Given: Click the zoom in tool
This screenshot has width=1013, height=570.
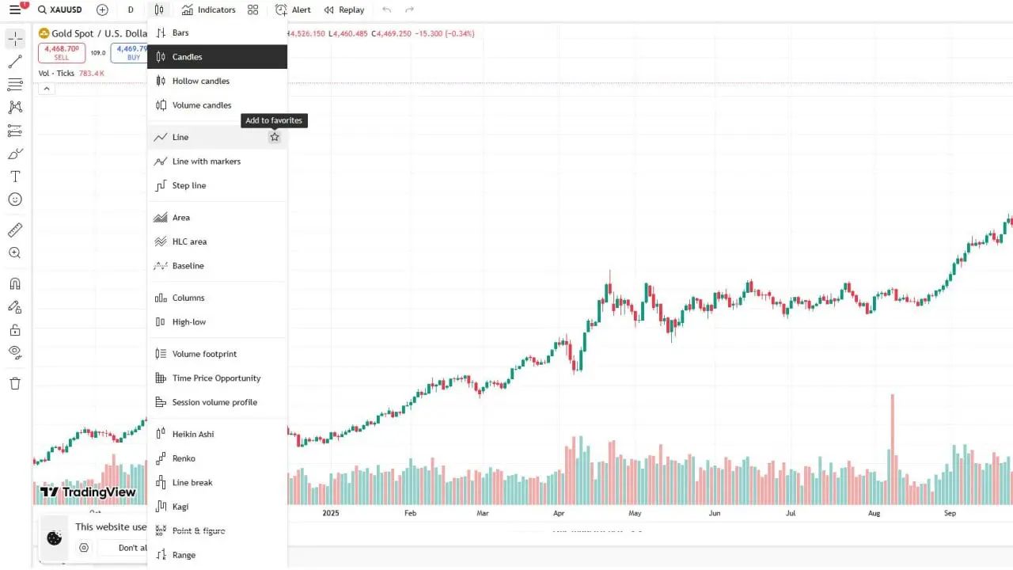Looking at the screenshot, I should (15, 253).
